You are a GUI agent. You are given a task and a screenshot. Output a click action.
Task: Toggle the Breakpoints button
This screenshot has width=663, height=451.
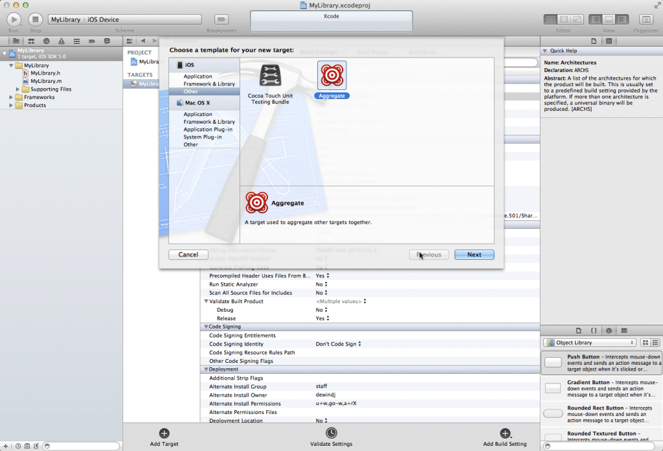[x=221, y=19]
